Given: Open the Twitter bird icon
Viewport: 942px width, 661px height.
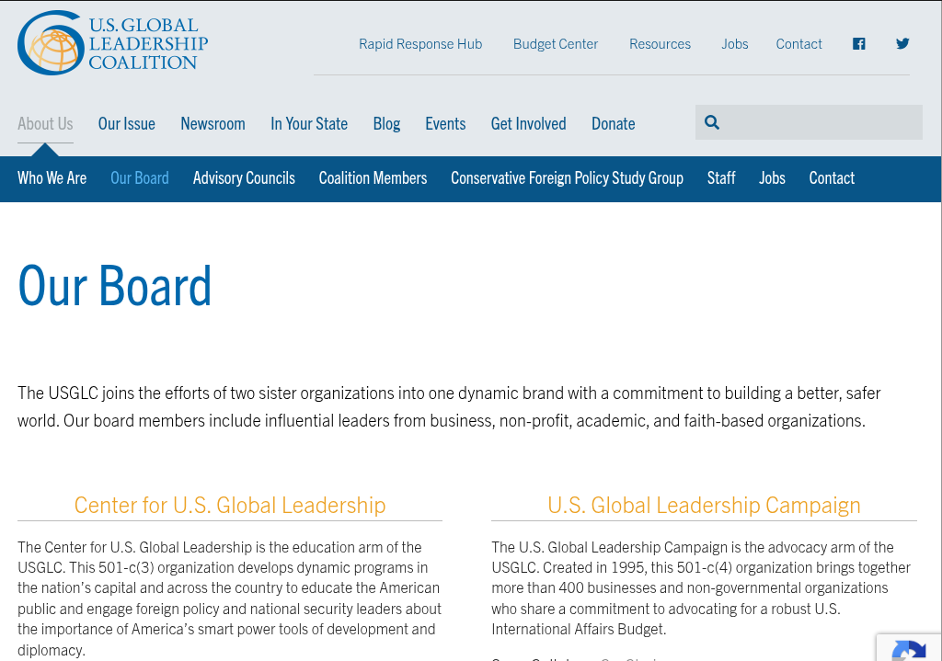Looking at the screenshot, I should 902,43.
